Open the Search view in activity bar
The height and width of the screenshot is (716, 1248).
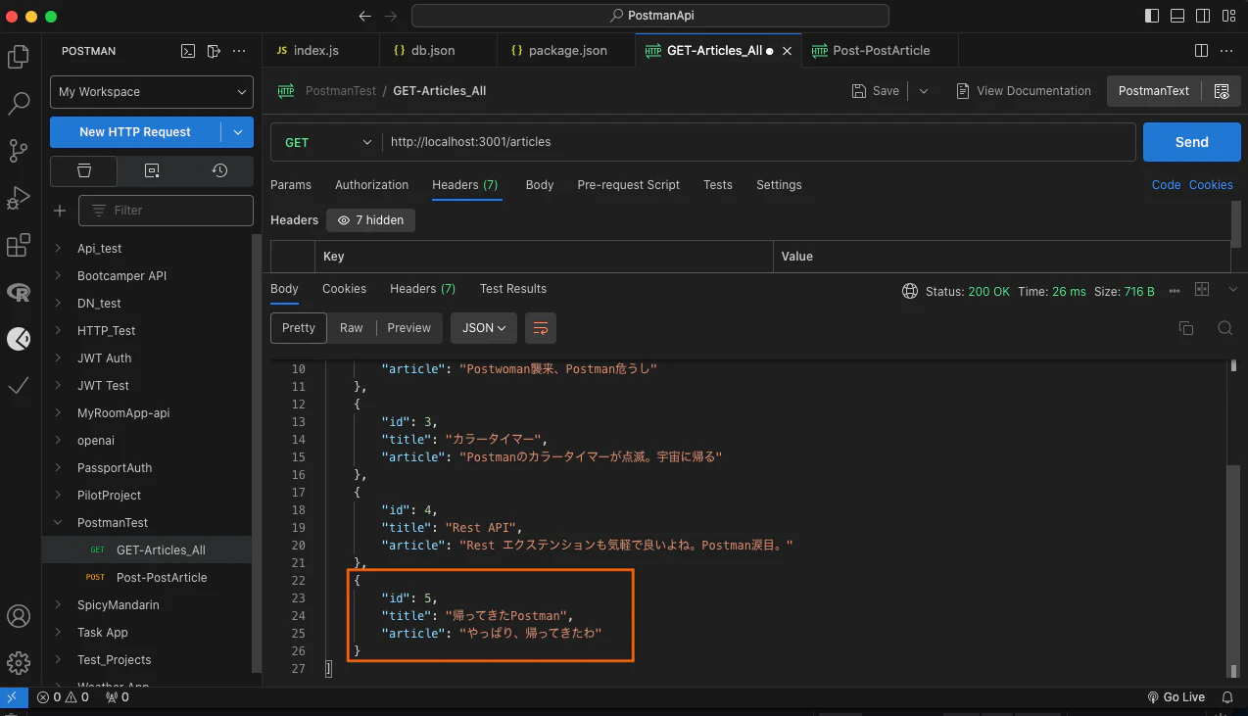[x=18, y=103]
